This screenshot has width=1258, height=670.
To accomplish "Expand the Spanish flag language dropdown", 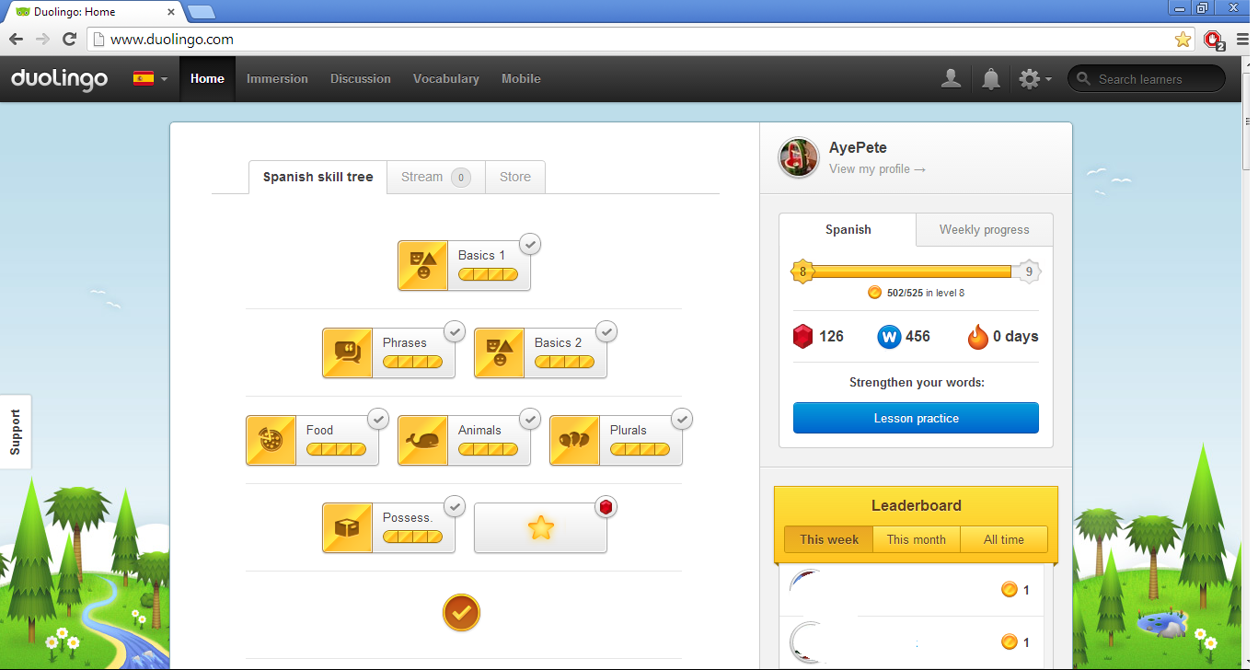I will pos(150,79).
